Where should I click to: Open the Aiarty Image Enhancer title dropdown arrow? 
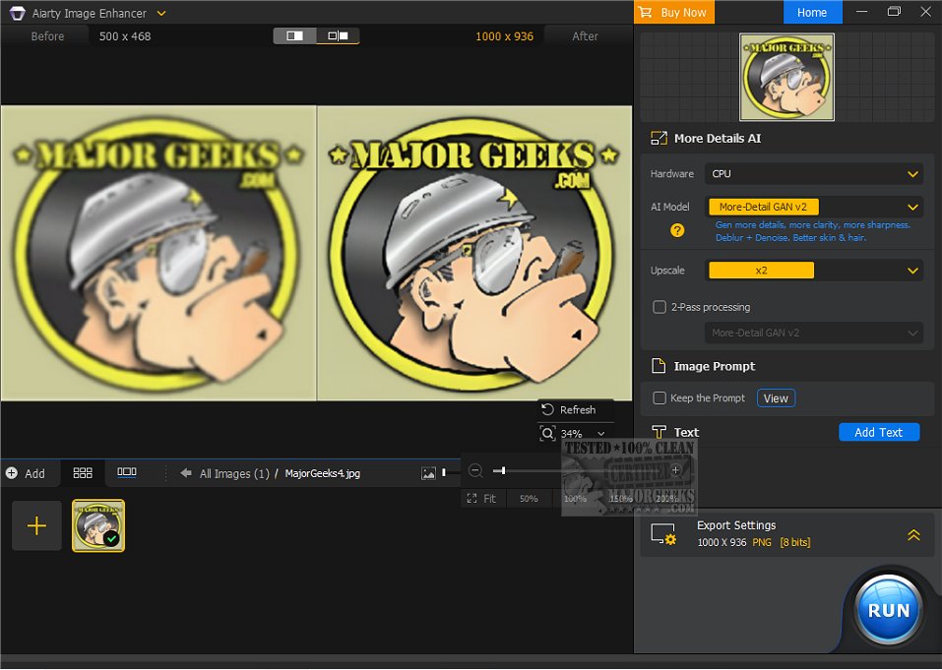(x=161, y=13)
